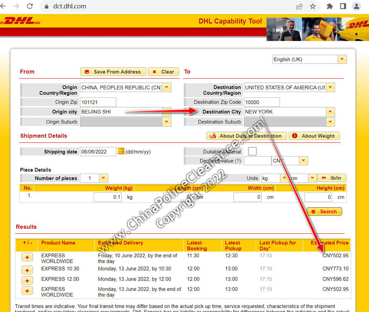Click the Origin city BEIJING SHI field

click(x=121, y=112)
